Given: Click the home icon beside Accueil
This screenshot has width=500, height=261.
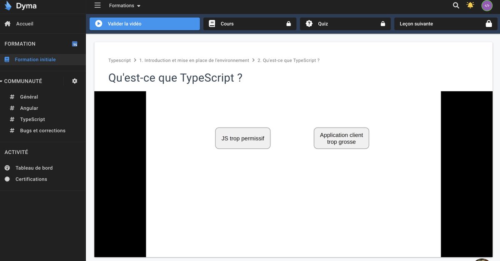Looking at the screenshot, I should 7,24.
